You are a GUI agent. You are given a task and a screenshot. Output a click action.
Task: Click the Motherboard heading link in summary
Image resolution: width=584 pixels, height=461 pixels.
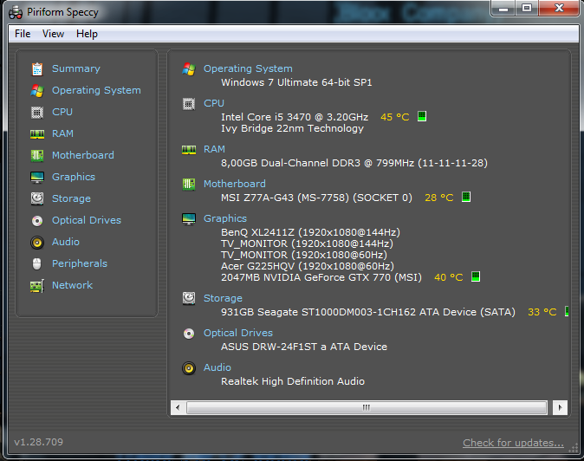pos(235,184)
